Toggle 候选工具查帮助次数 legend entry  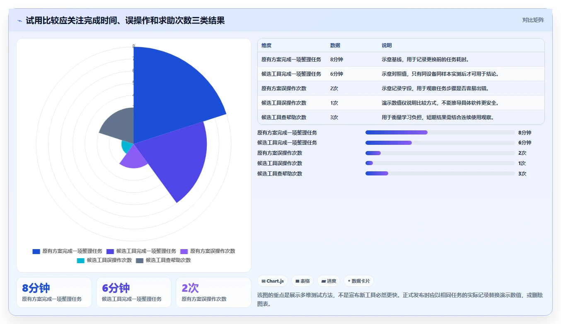(164, 260)
